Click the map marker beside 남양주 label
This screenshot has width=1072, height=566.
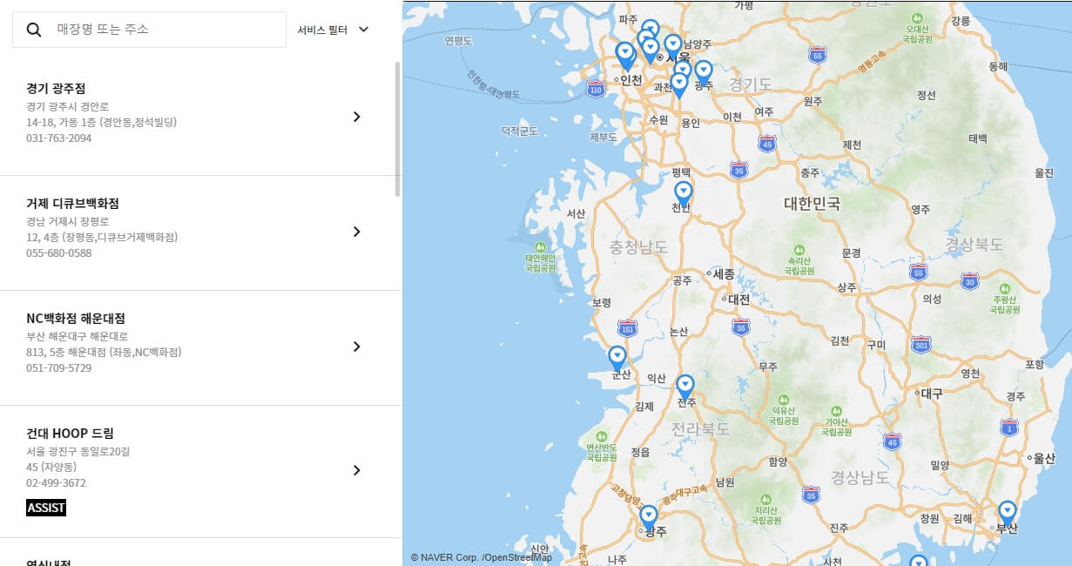pos(672,46)
